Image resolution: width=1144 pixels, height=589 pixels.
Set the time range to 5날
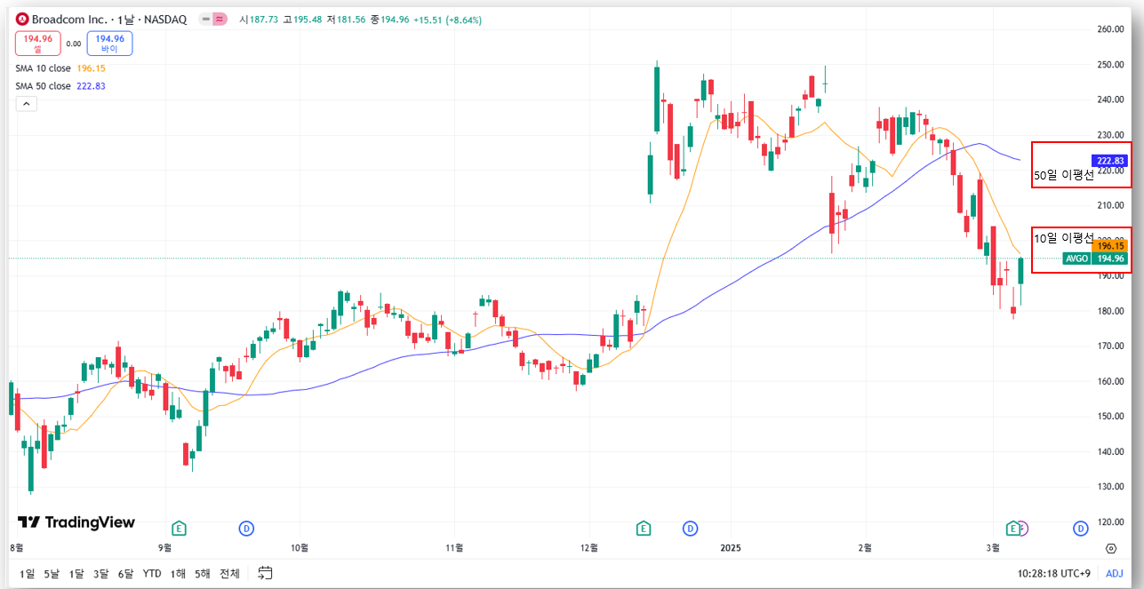click(x=52, y=574)
